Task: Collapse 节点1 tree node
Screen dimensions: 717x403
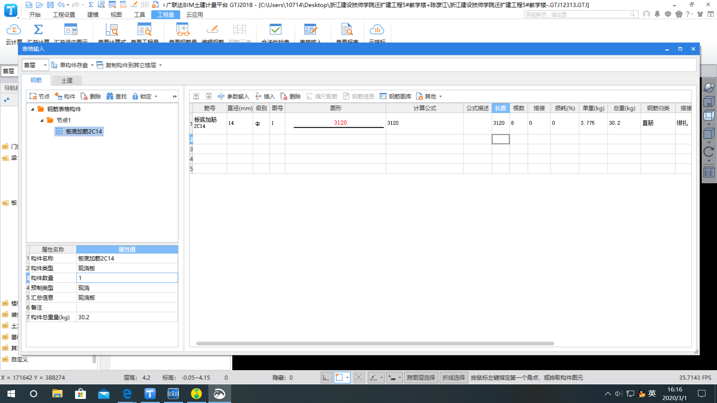Action: click(42, 121)
